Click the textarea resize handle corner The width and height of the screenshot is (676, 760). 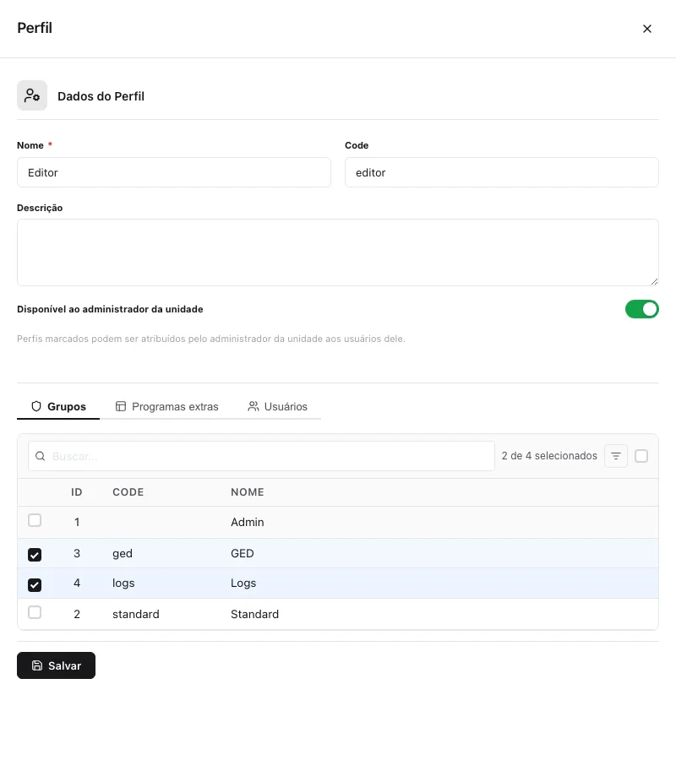point(654,281)
